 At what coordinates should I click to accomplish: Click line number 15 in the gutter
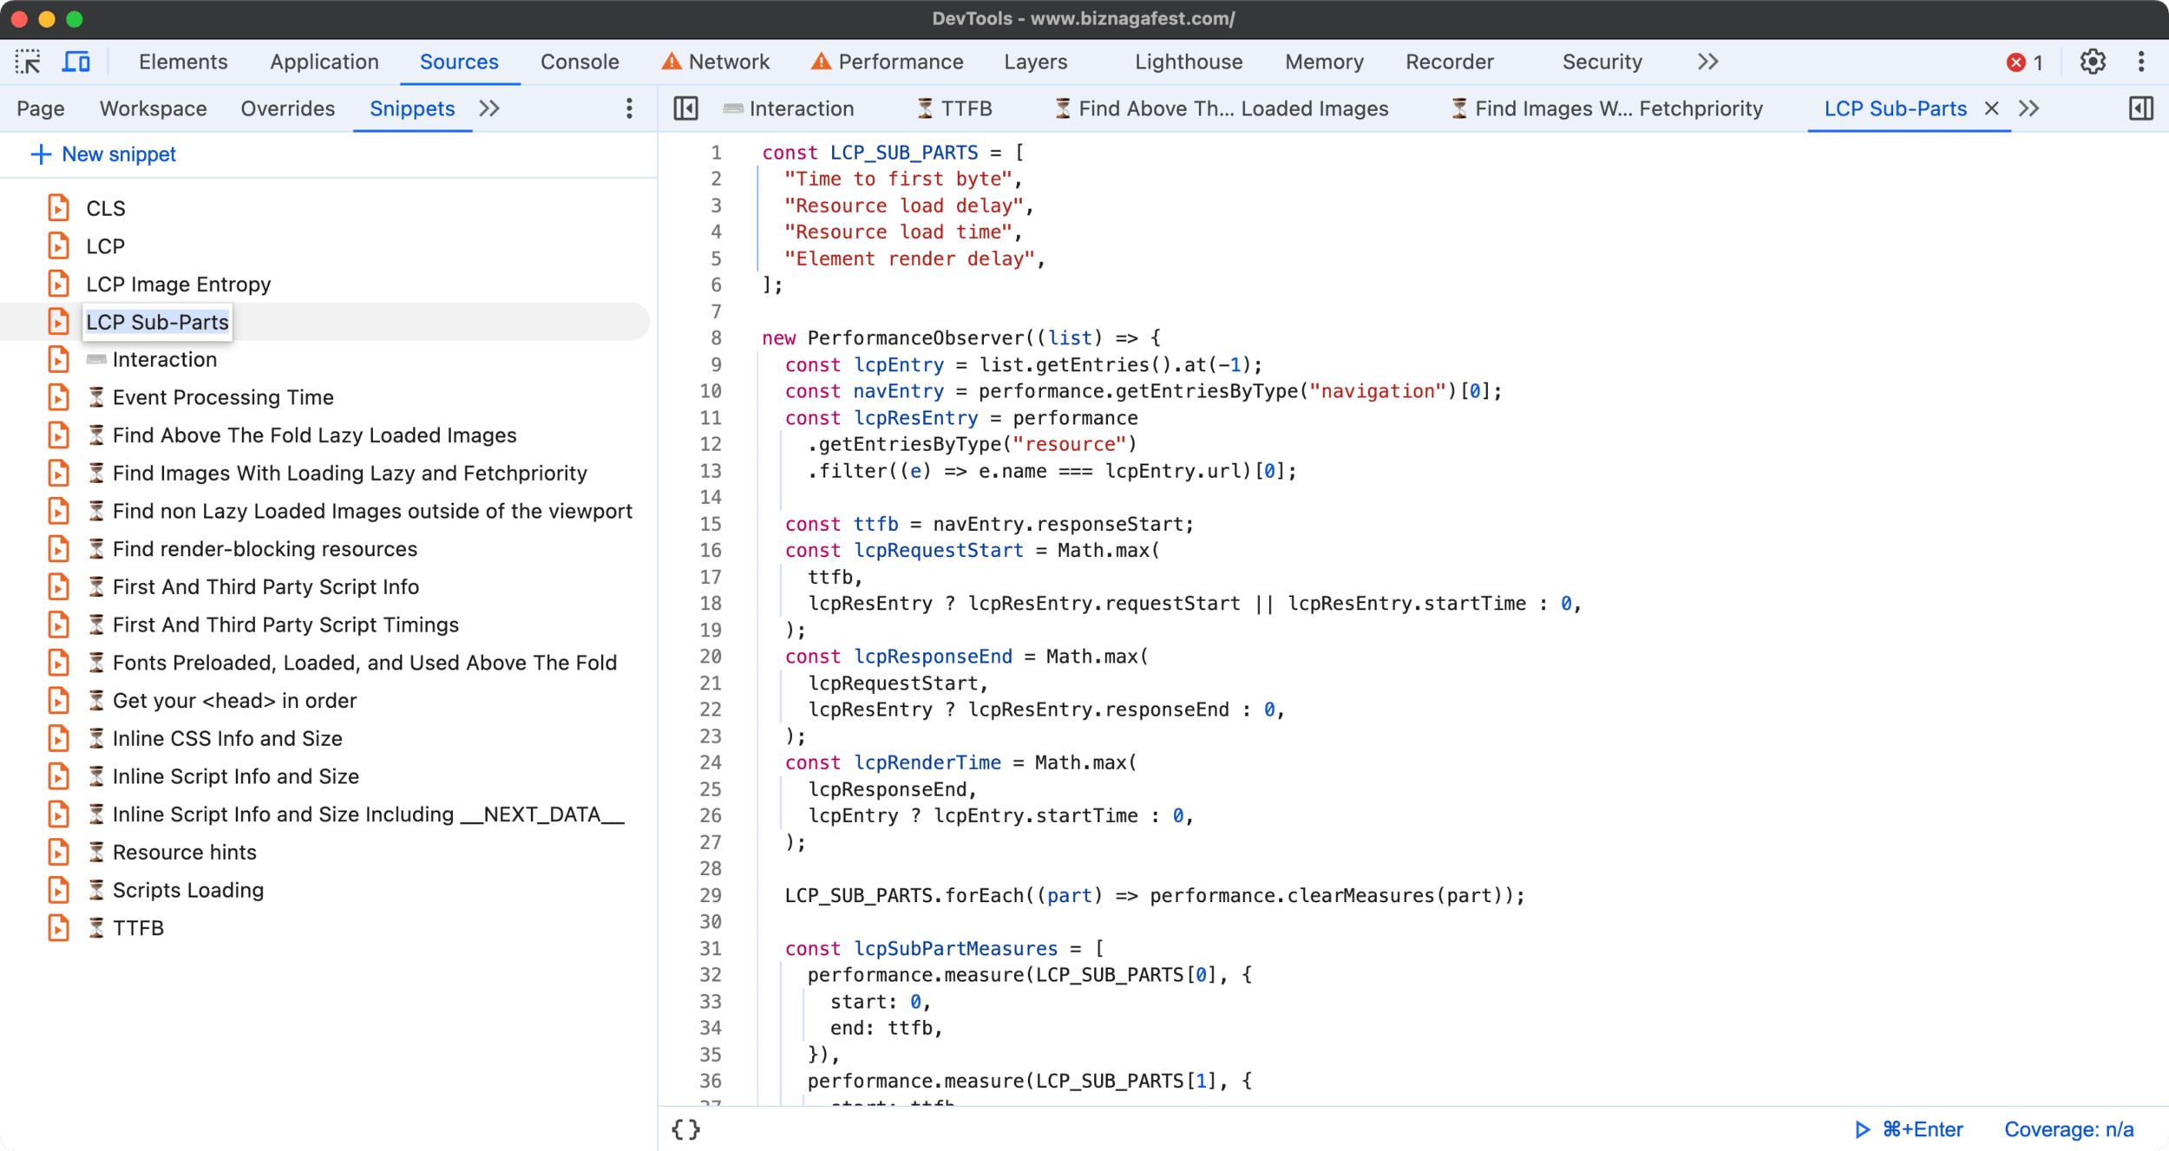711,524
